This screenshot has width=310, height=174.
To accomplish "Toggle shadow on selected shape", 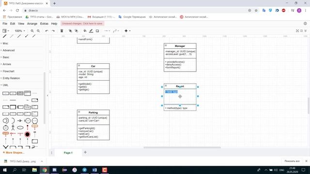I will (x=97, y=31).
